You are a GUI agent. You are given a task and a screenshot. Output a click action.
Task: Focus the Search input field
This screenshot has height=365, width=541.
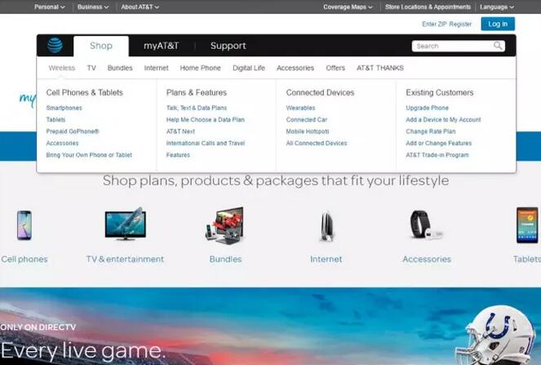click(x=453, y=46)
